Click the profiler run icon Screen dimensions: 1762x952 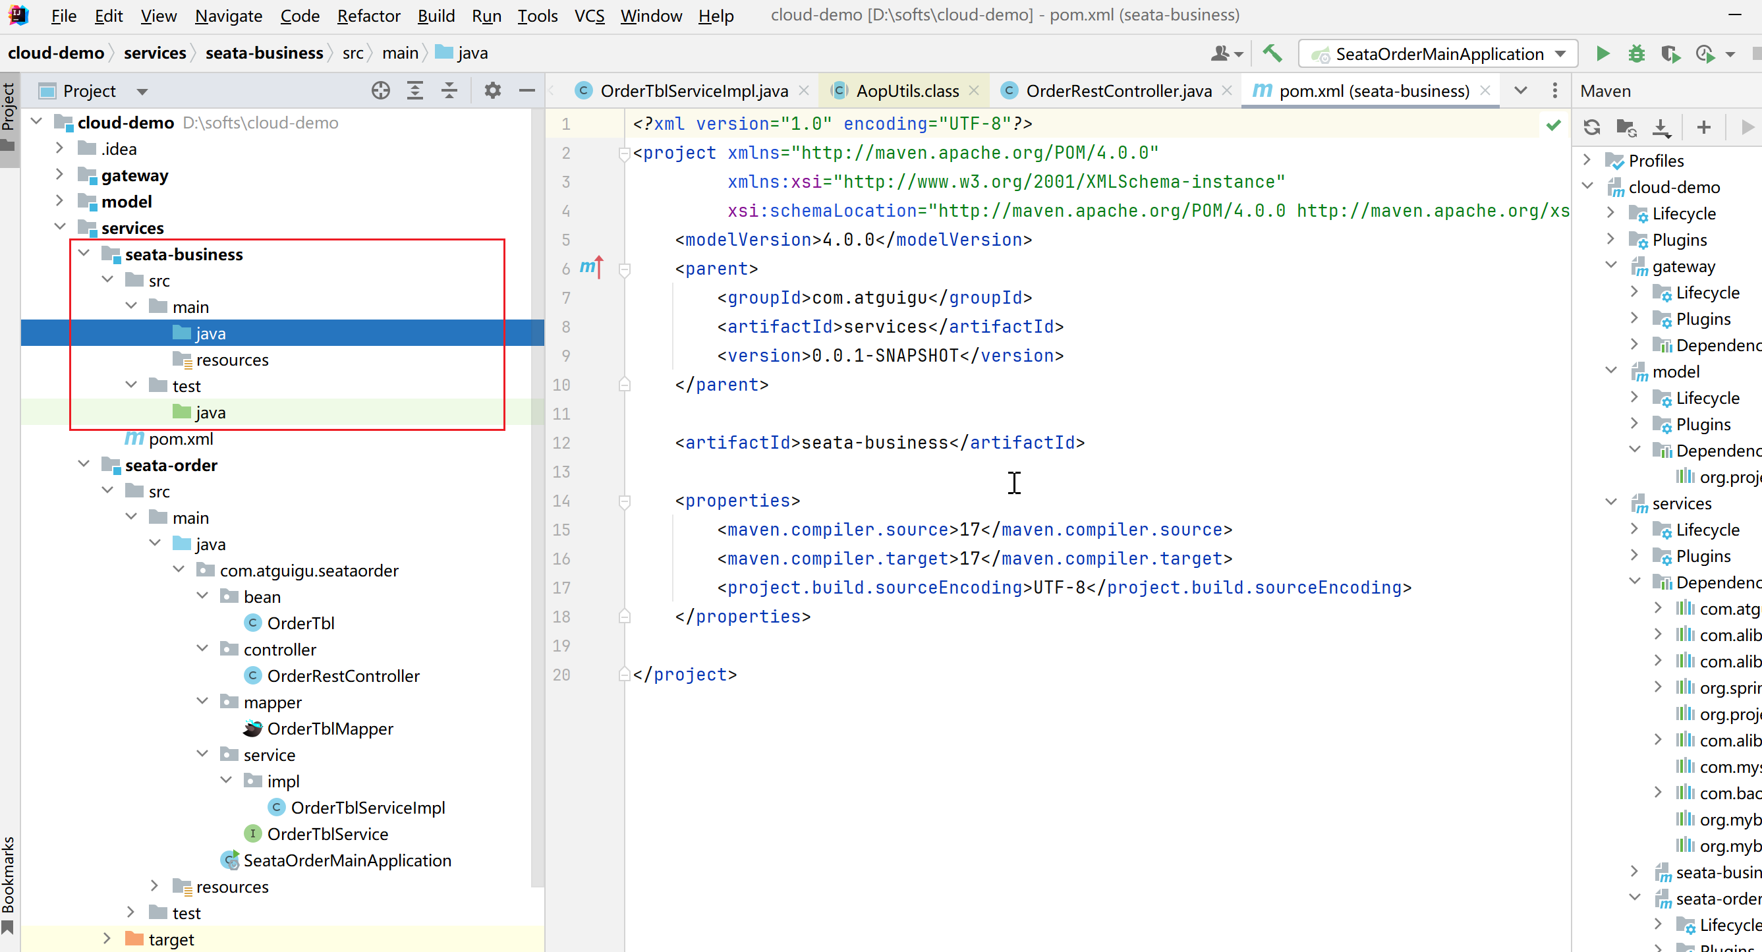tap(1705, 53)
